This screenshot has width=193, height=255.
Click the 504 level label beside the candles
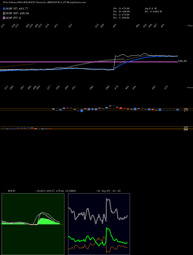(186, 109)
